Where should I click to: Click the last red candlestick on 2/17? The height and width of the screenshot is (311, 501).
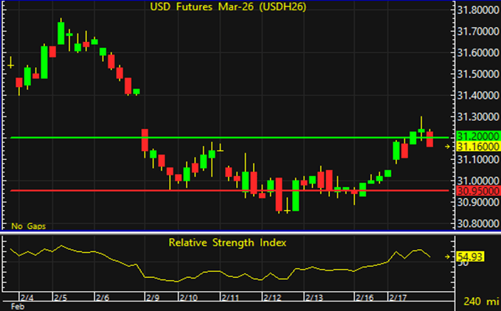(x=430, y=139)
